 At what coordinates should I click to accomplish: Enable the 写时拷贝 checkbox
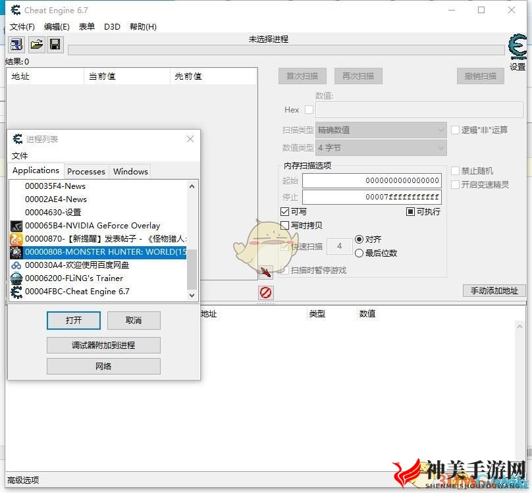tap(284, 226)
